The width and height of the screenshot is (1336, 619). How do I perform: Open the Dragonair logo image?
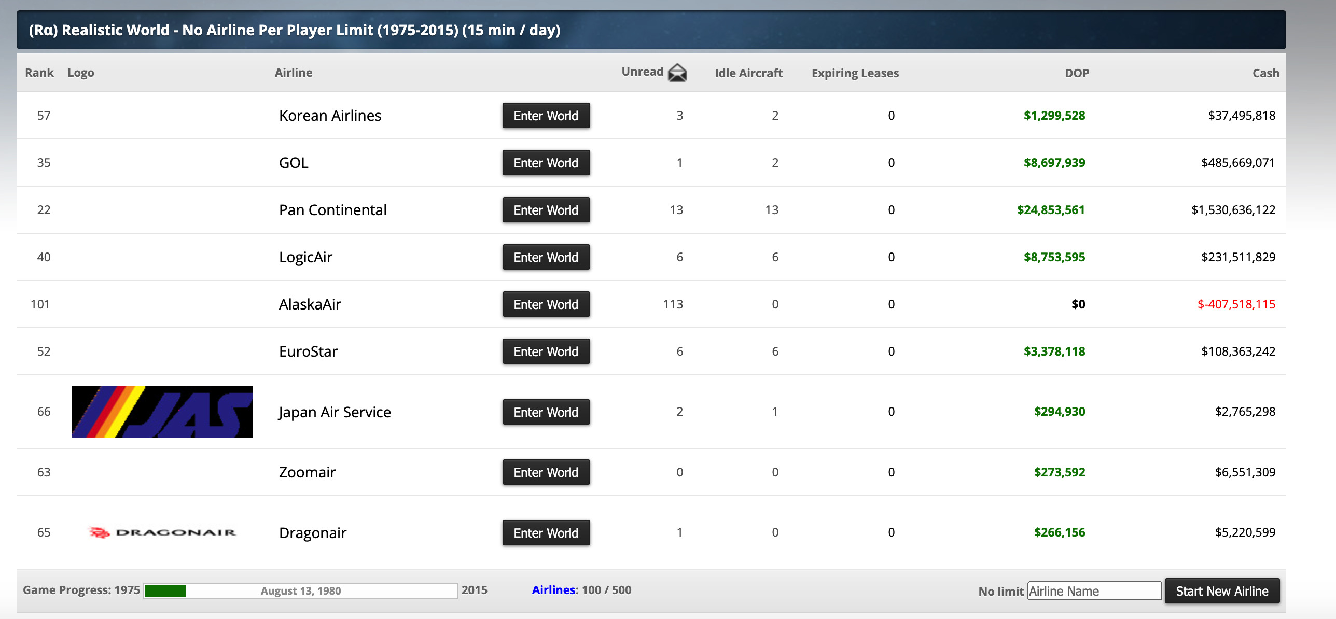point(162,532)
